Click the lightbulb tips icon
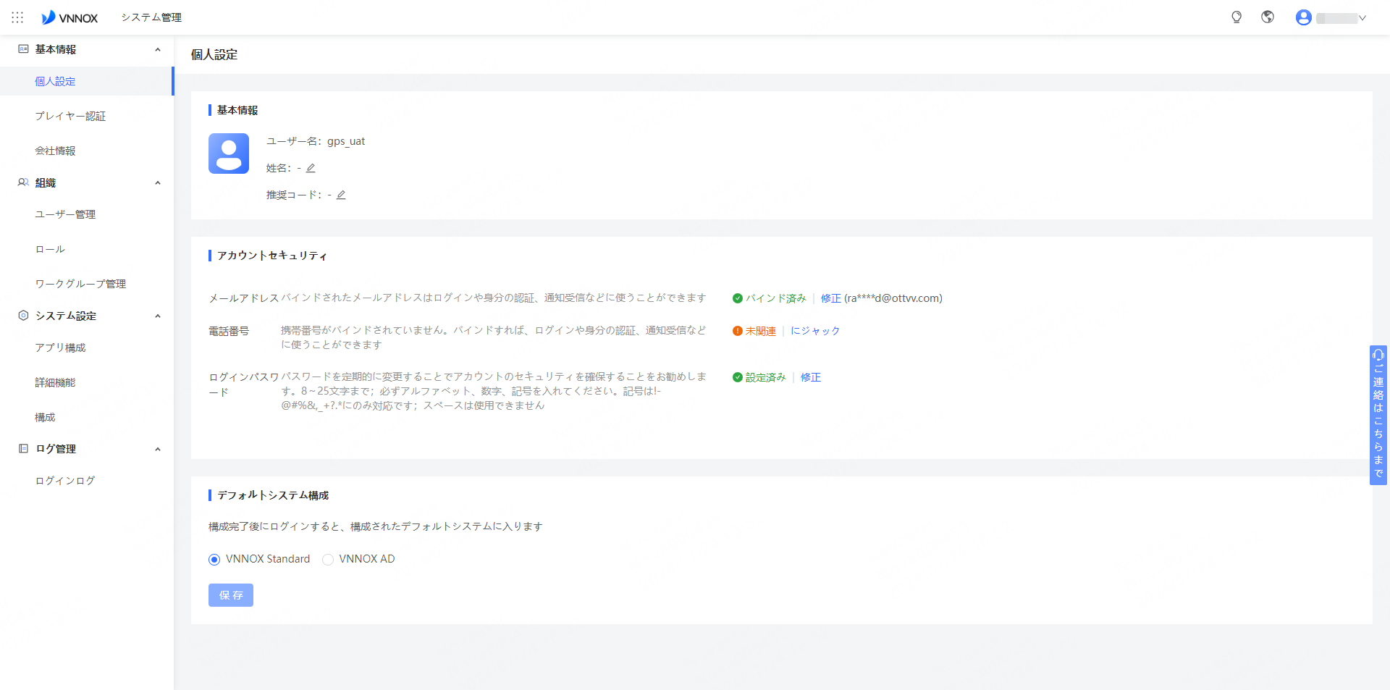1390x690 pixels. pos(1237,17)
